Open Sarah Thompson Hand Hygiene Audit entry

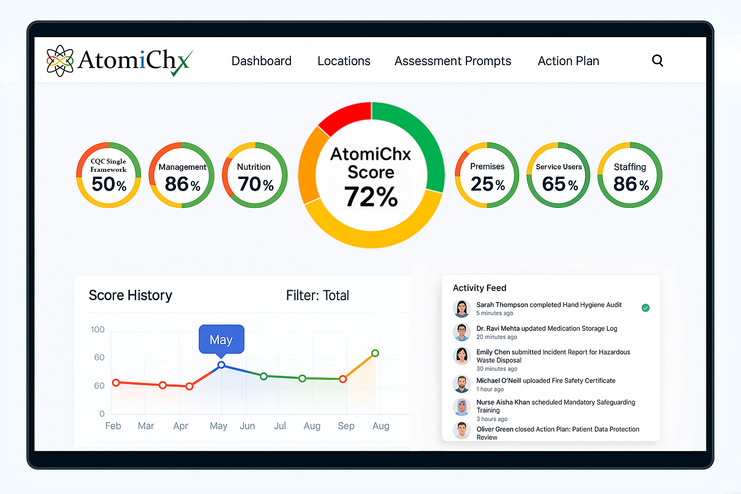(551, 308)
